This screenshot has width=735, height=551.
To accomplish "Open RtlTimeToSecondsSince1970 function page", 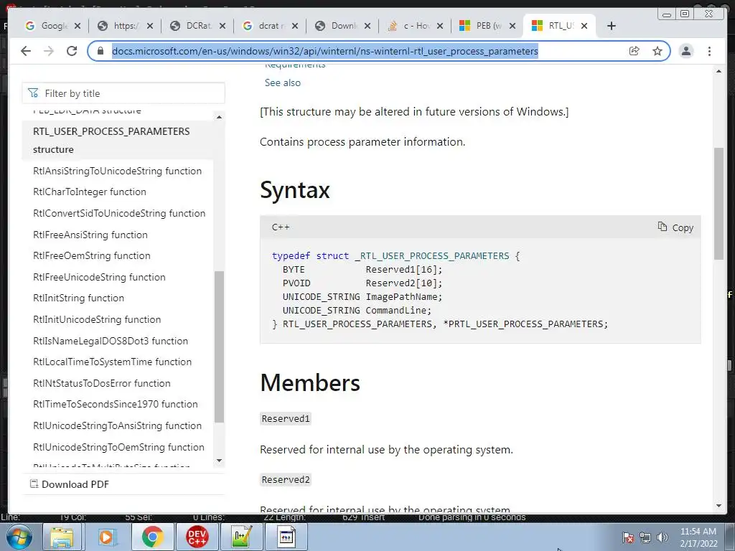I will 116,404.
